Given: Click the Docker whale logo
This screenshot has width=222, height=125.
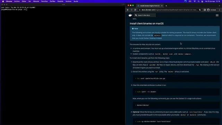Looking at the screenshot, I should tap(130, 15).
